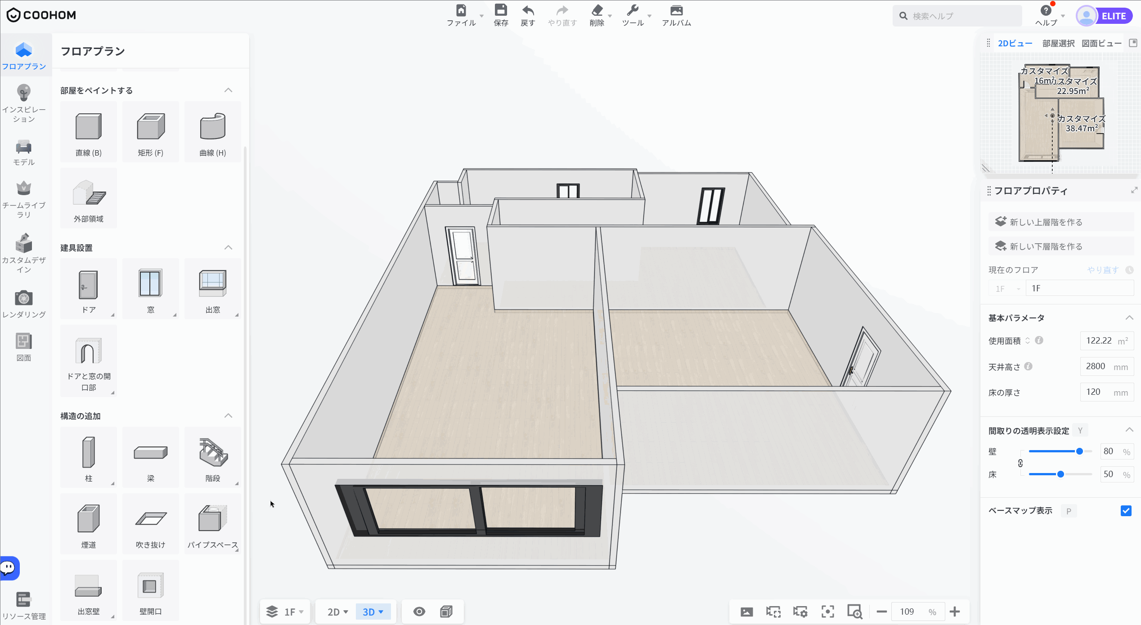Open the レンダリング sidebar panel
The image size is (1141, 625).
point(24,304)
